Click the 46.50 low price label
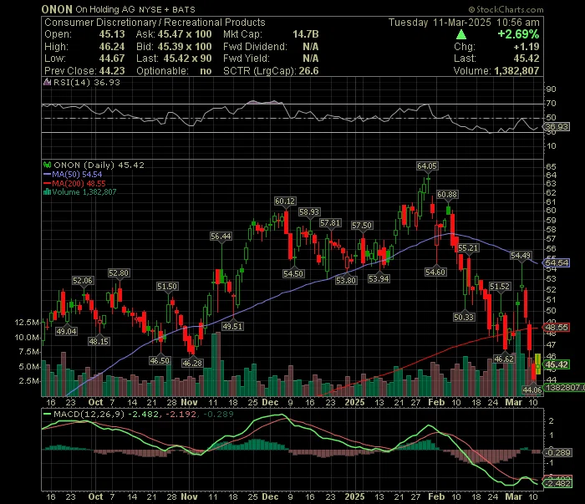585x504 pixels. click(x=160, y=361)
